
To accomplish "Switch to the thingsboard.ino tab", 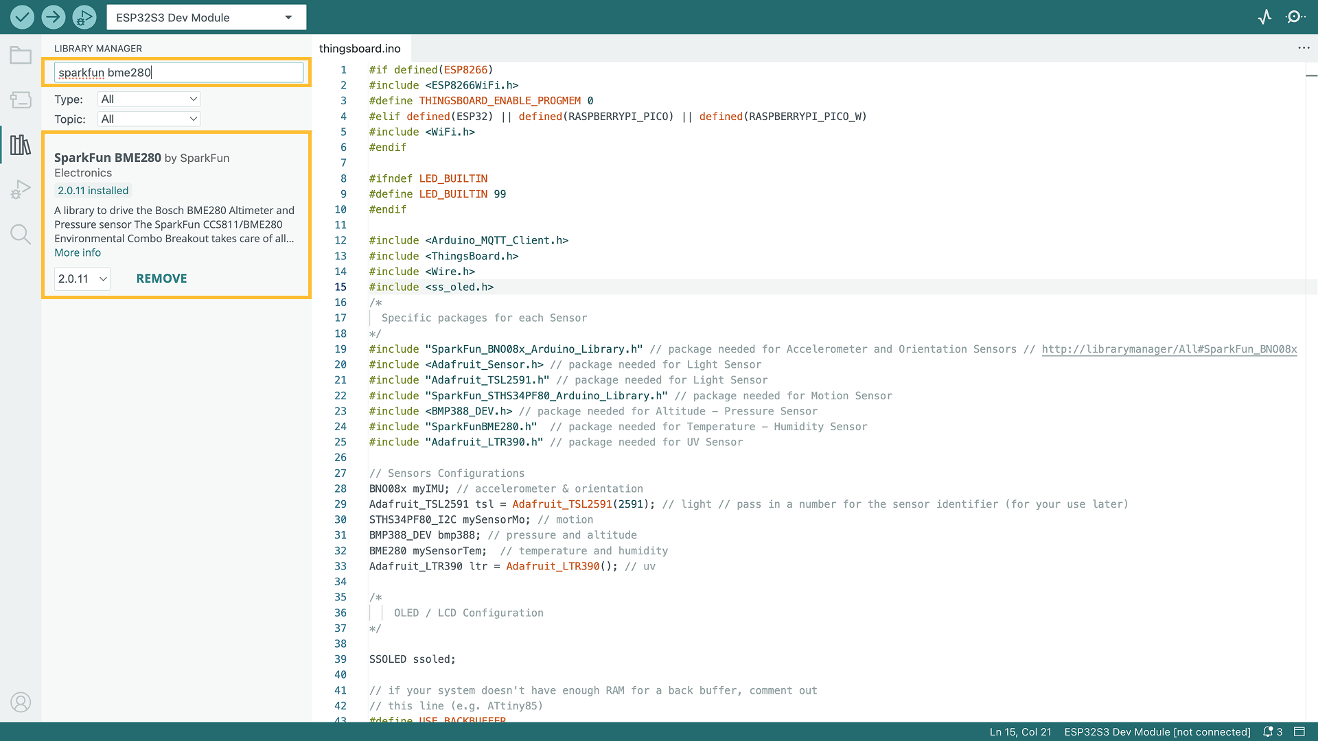I will pyautogui.click(x=360, y=49).
